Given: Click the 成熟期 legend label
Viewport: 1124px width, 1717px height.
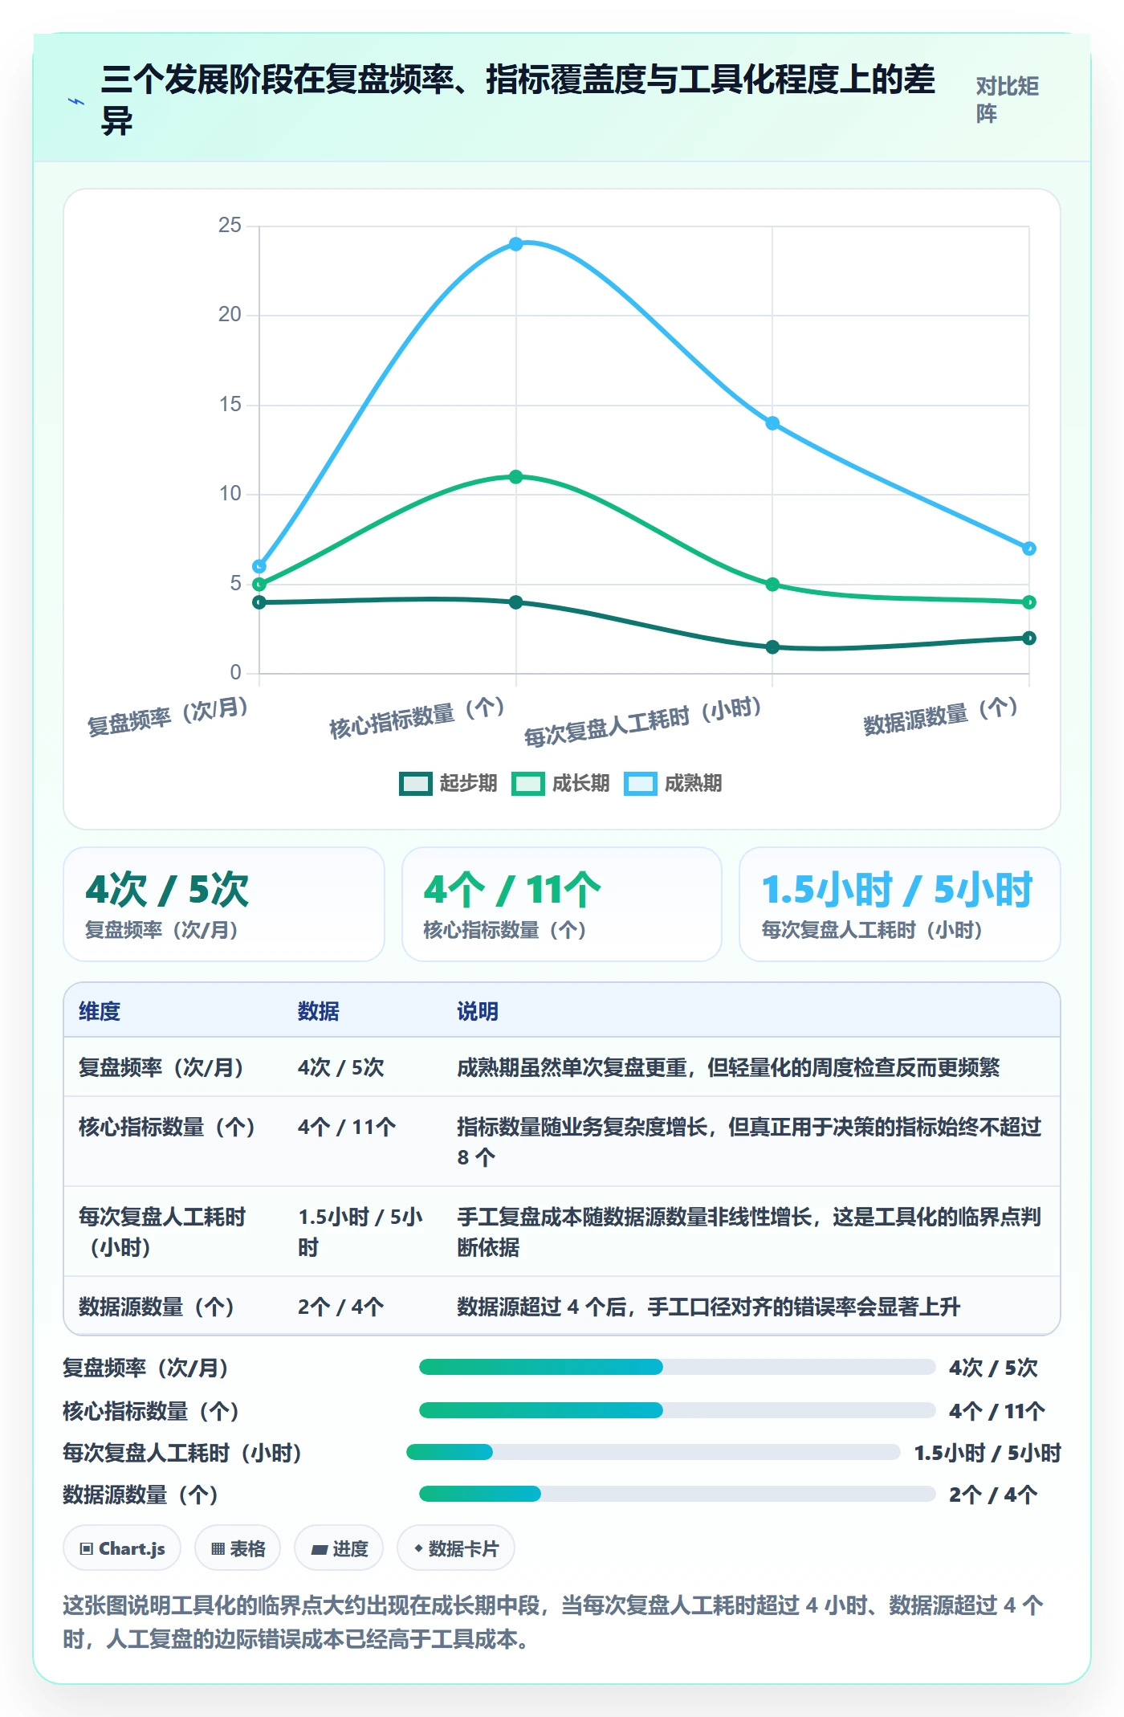Looking at the screenshot, I should click(x=693, y=783).
